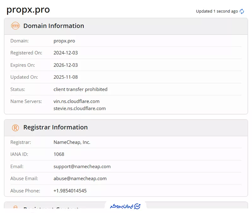Image resolution: width=252 pixels, height=213 pixels.
Task: Click the Registrar: label
Action: coord(20,142)
